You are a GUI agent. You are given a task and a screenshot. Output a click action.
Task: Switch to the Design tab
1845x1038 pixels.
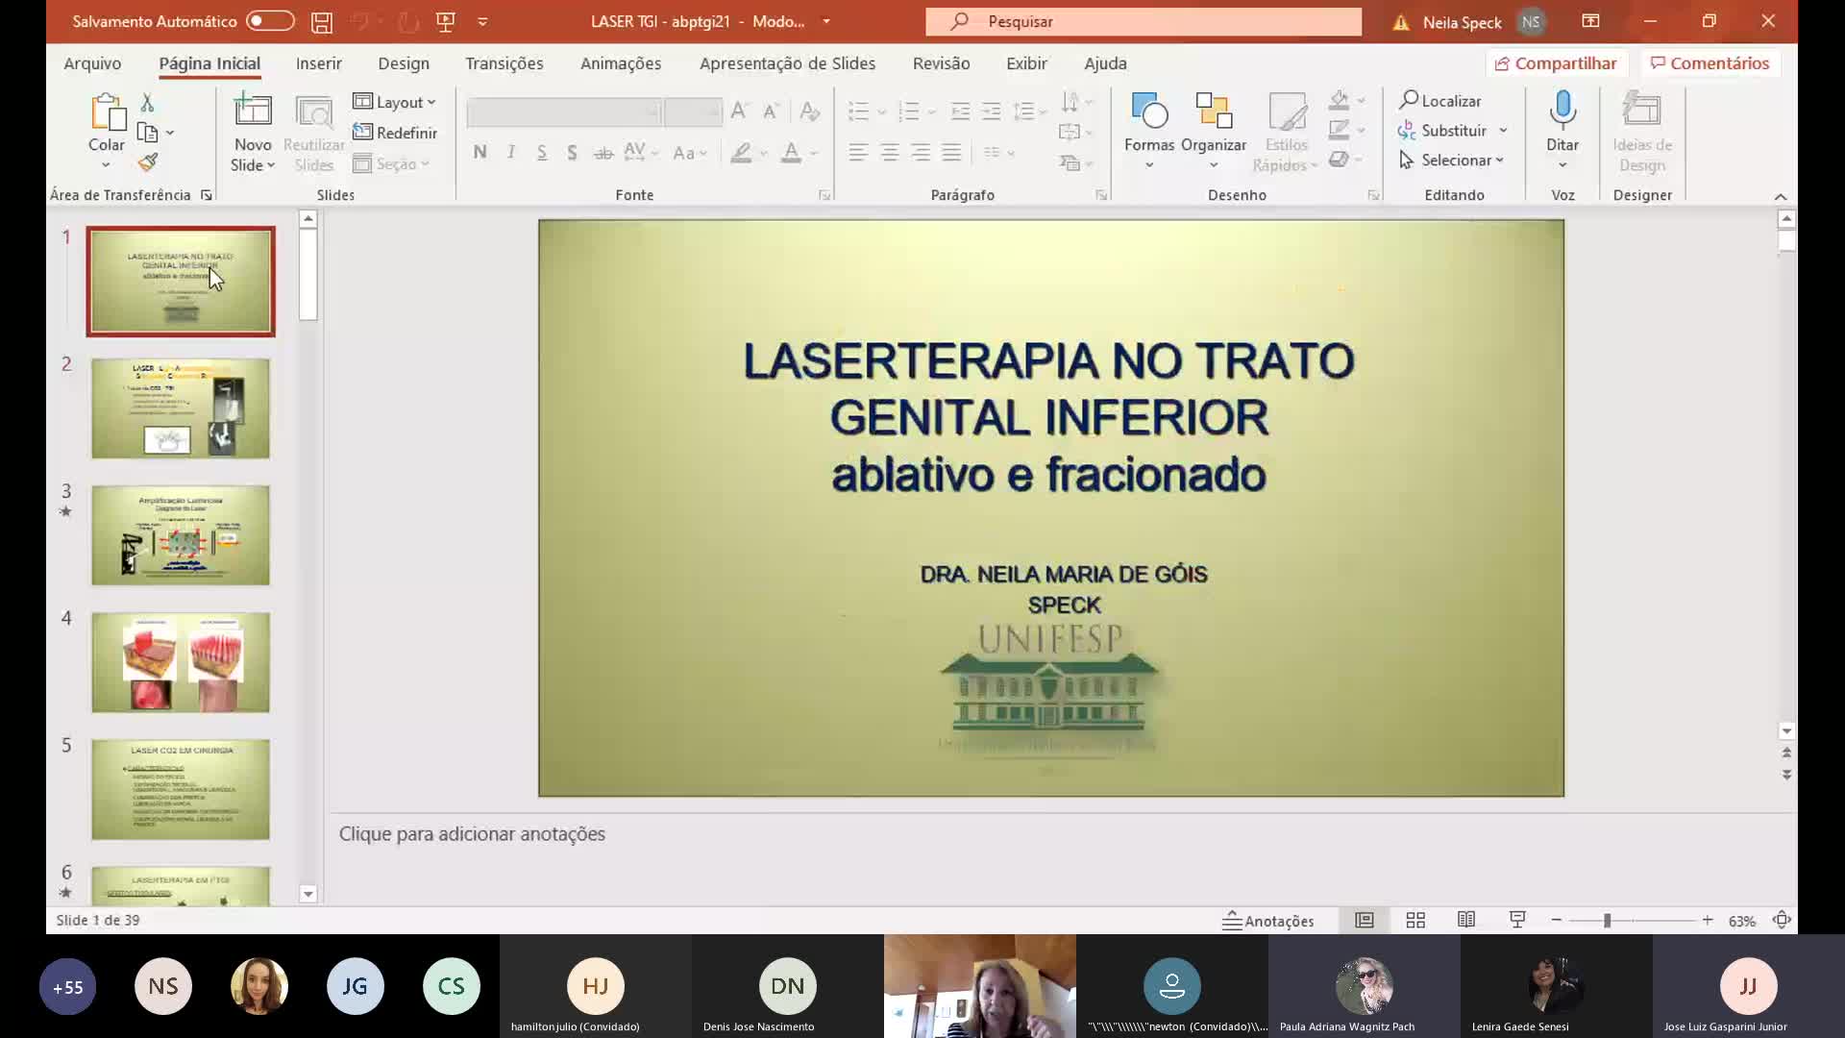coord(404,63)
